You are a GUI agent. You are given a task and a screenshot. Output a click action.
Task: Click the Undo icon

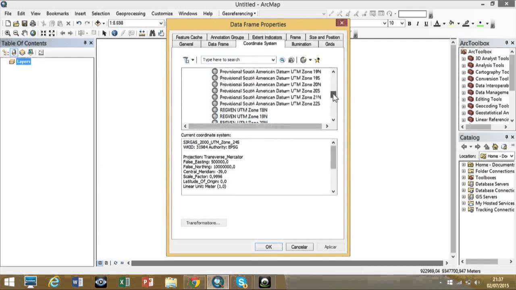tap(79, 24)
